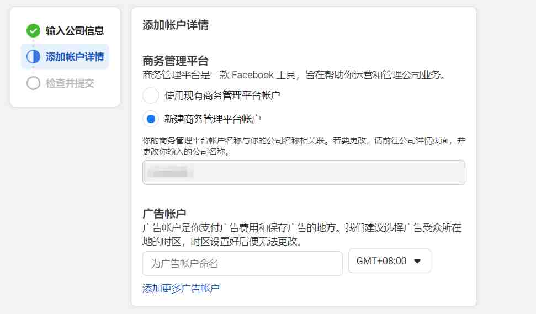Click the caret arrow icon in GMT+08:00 selector

coord(417,261)
